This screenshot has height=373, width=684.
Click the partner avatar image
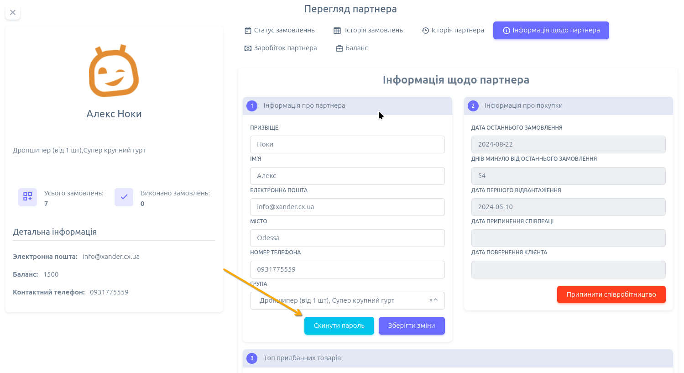pyautogui.click(x=114, y=71)
